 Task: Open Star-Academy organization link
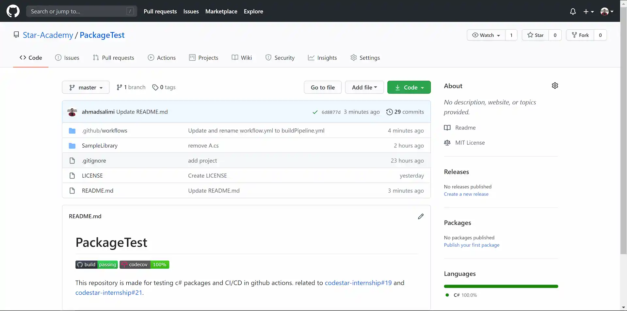(x=48, y=35)
